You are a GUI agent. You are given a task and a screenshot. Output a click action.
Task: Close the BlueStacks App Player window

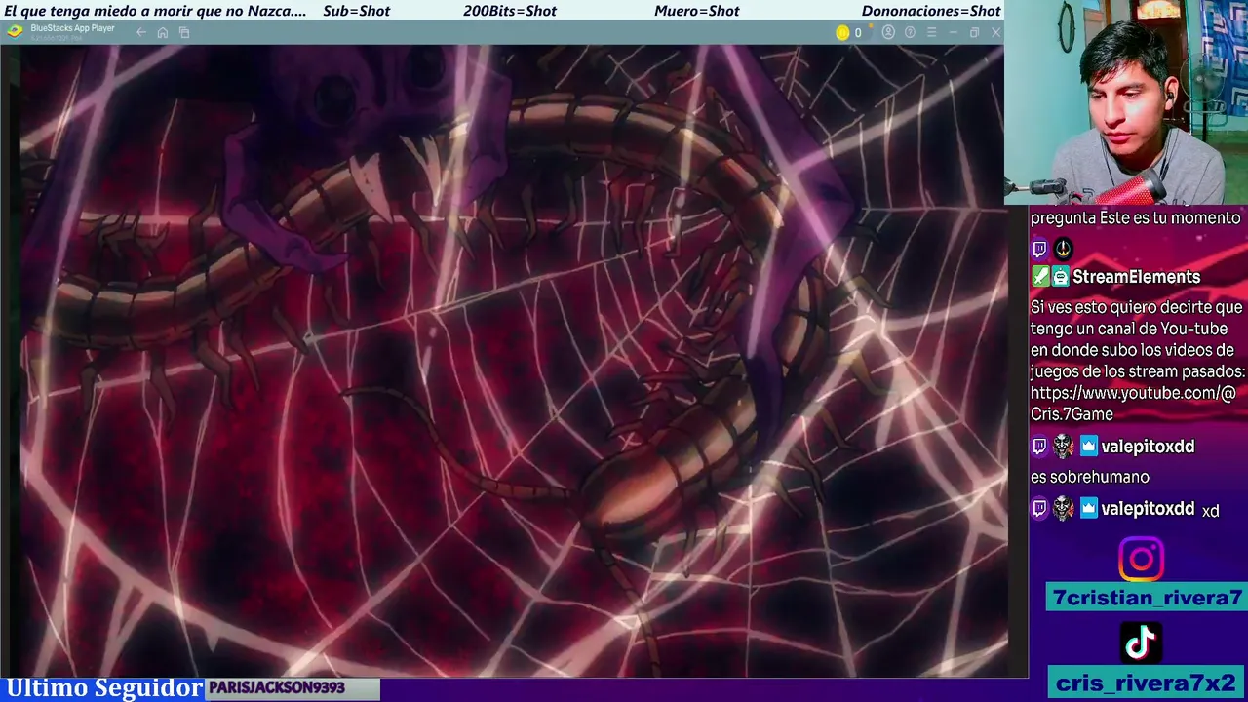click(995, 32)
